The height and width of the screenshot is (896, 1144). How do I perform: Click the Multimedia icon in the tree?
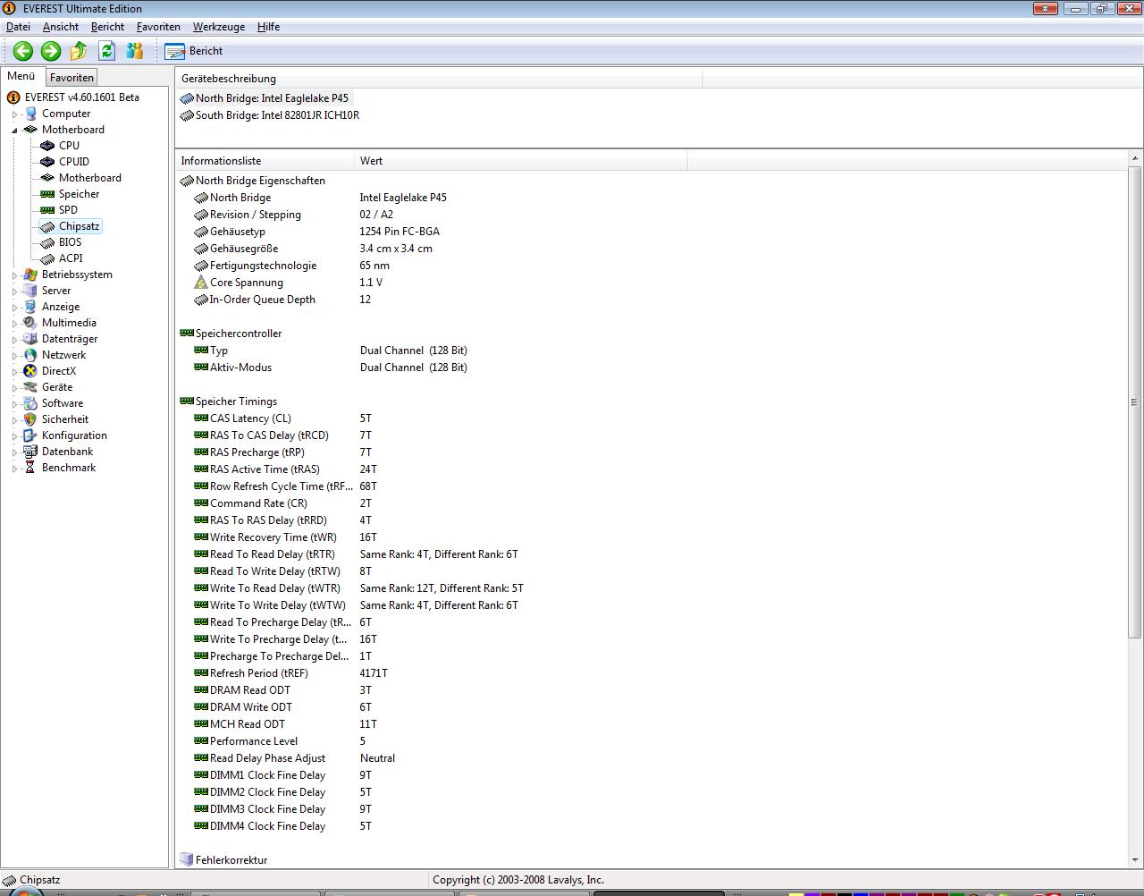click(30, 323)
